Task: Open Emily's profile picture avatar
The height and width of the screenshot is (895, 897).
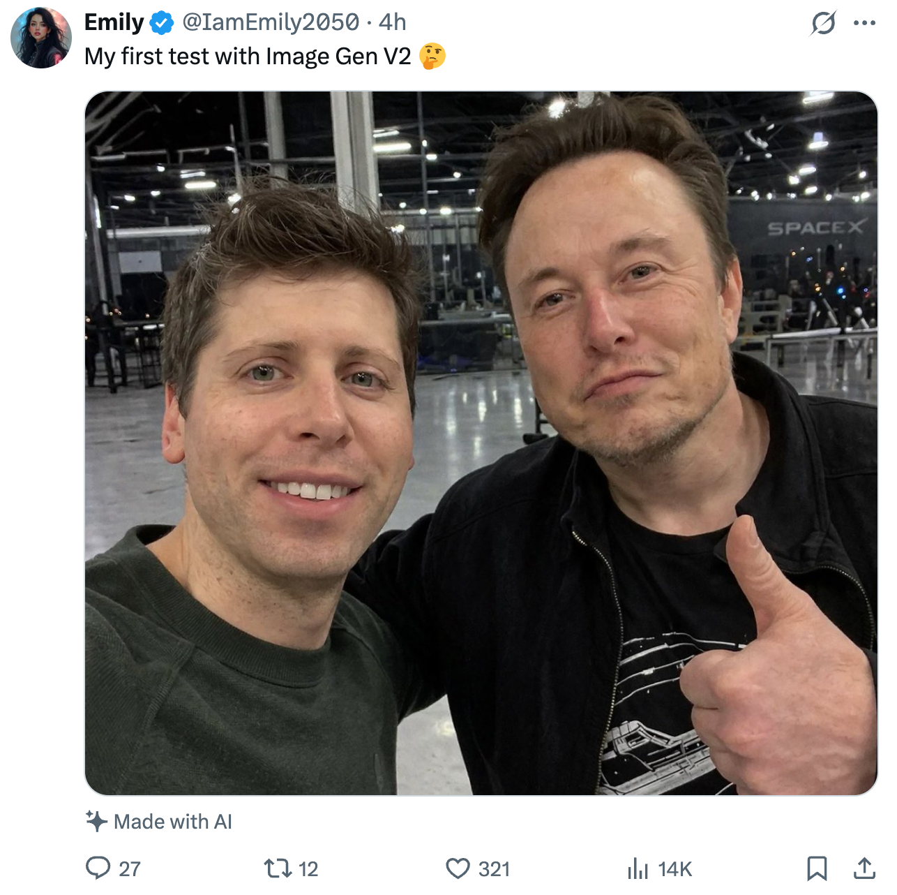Action: pyautogui.click(x=41, y=38)
